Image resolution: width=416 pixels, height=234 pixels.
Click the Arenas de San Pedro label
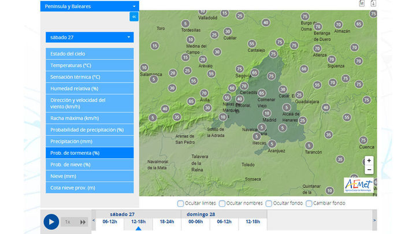click(x=185, y=139)
